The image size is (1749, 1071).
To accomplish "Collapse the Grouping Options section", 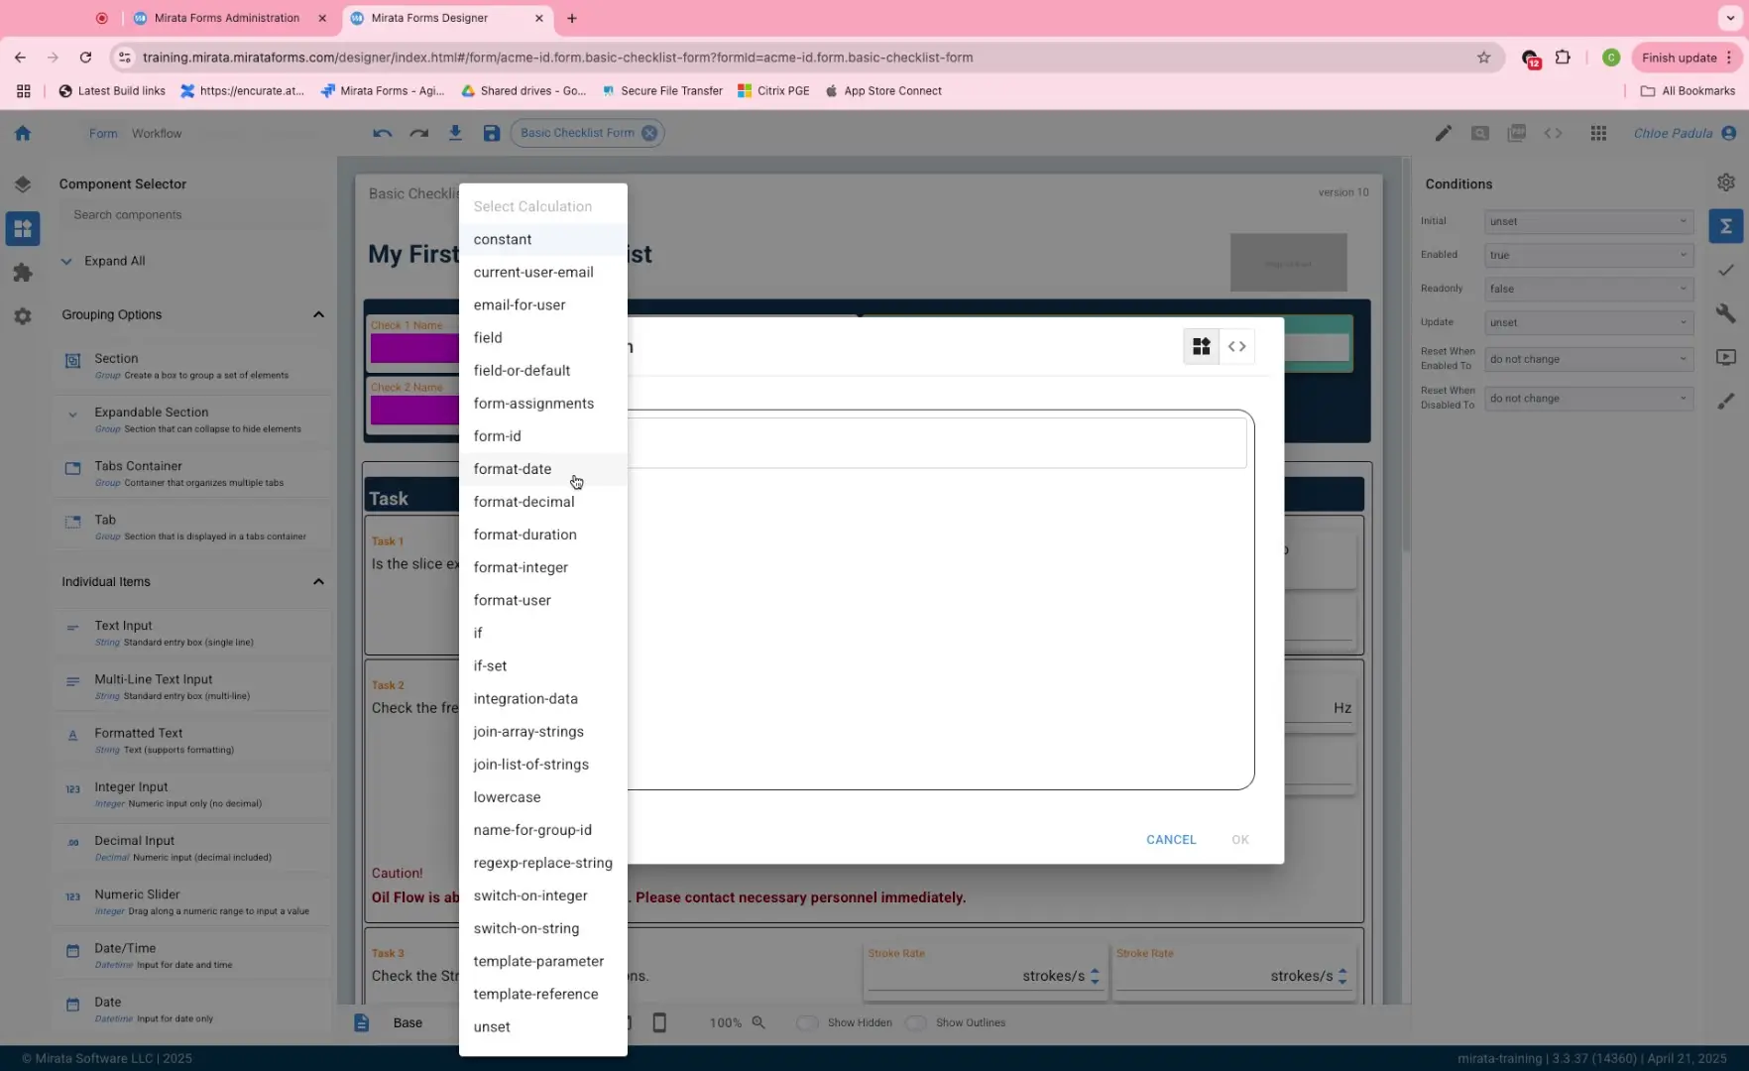I will pos(318,314).
